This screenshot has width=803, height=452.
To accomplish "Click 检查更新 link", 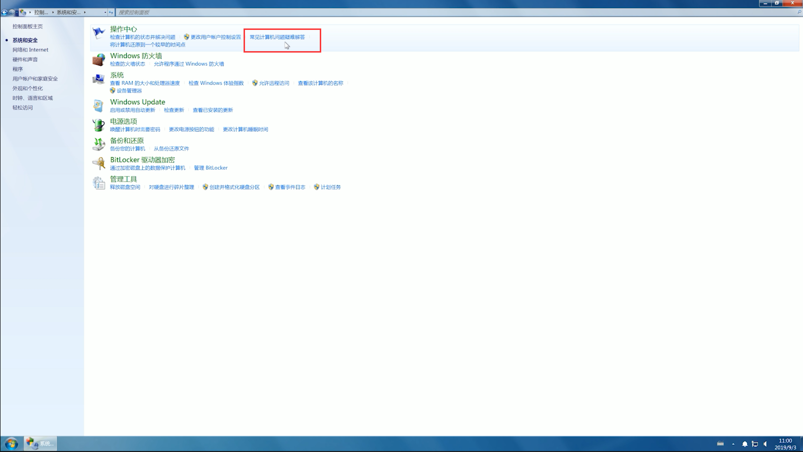I will point(174,110).
